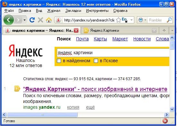Open the 'копия' cached copy link
The height and width of the screenshot is (127, 177).
[73, 107]
